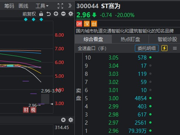Click the lightning quick-trade icon
Viewport: 180px width, 135px height.
coord(164,48)
